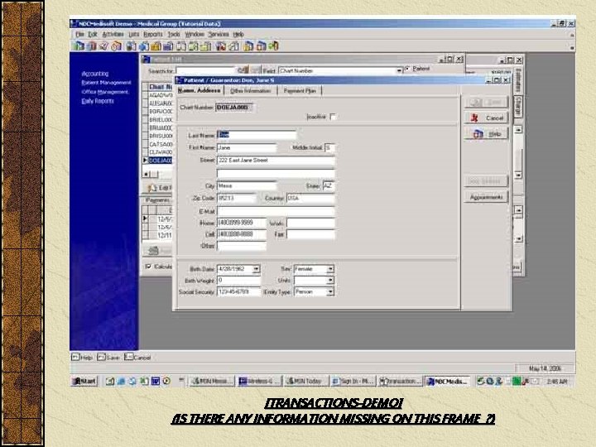Click the Zip Code field
Screen dimensions: 596x447
(x=237, y=199)
